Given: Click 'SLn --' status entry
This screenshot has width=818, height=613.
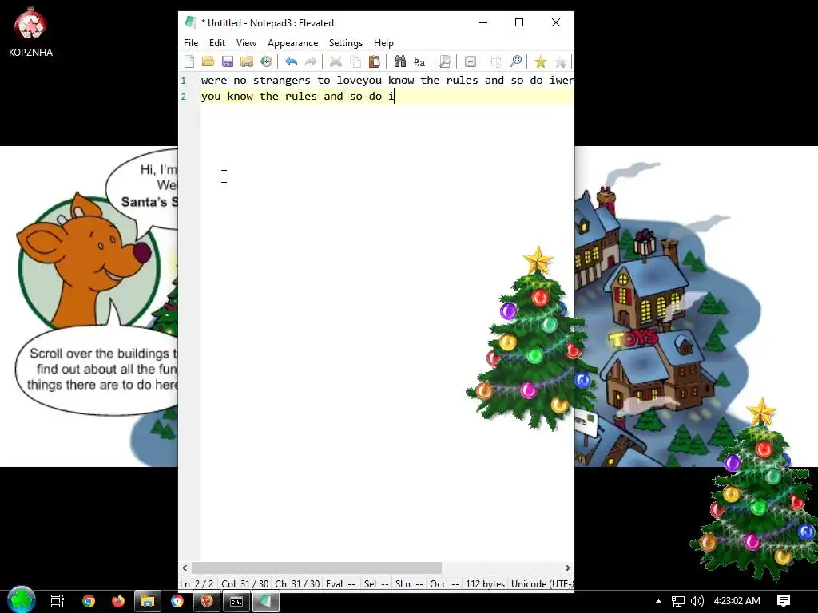Looking at the screenshot, I should [409, 583].
